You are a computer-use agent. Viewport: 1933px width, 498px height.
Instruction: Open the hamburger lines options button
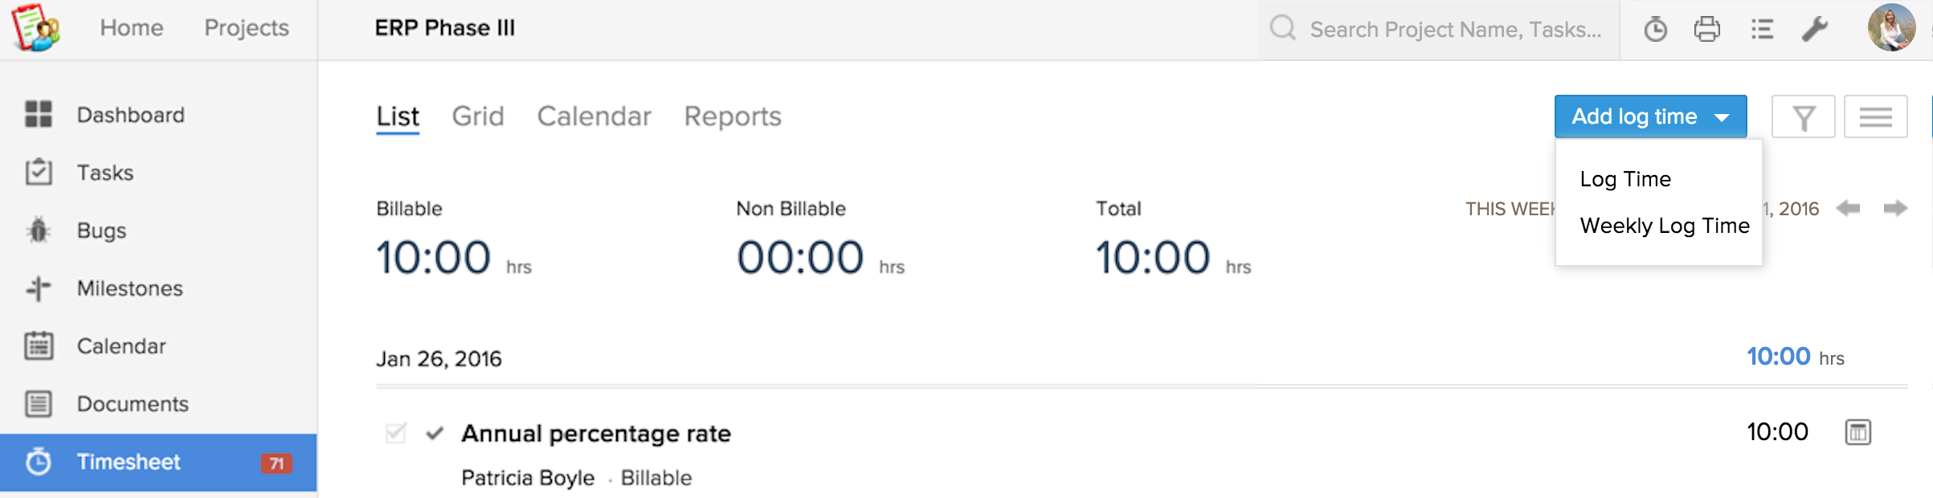coord(1875,117)
